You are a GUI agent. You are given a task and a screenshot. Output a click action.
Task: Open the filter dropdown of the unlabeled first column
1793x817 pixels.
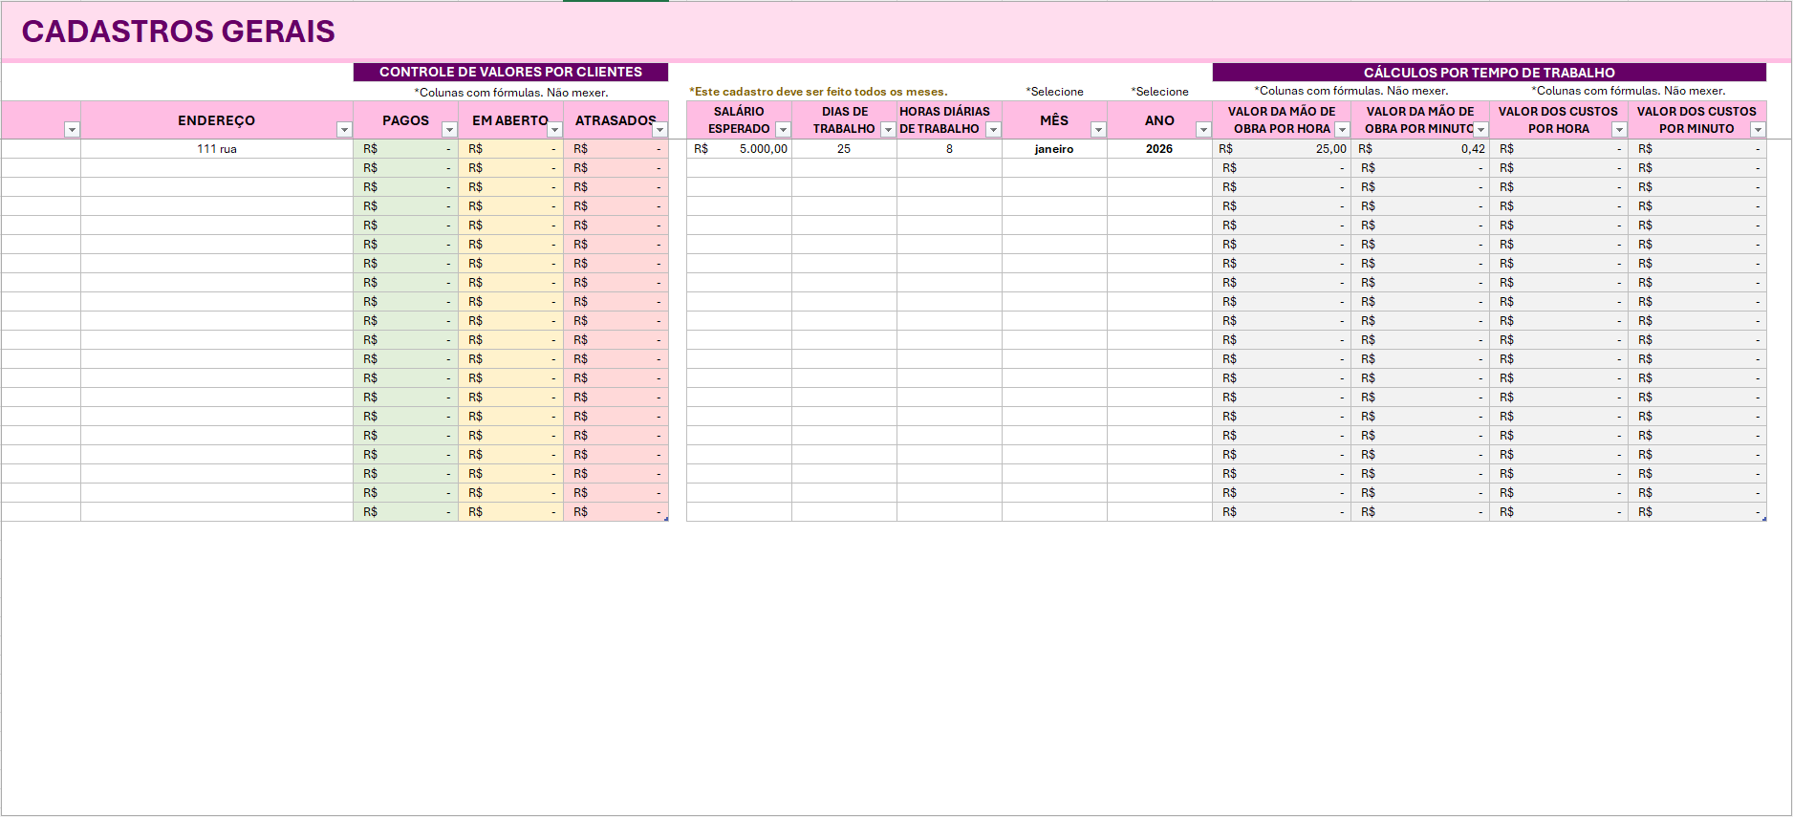[x=72, y=130]
